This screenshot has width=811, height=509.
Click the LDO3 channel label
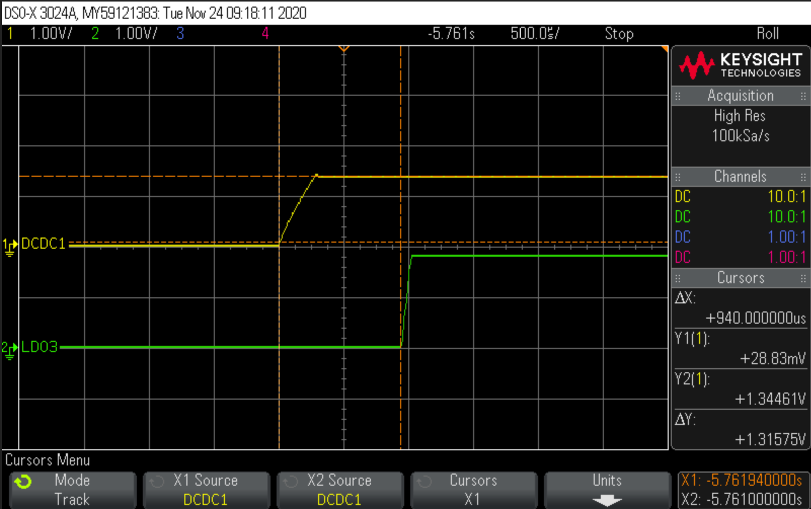coord(40,347)
